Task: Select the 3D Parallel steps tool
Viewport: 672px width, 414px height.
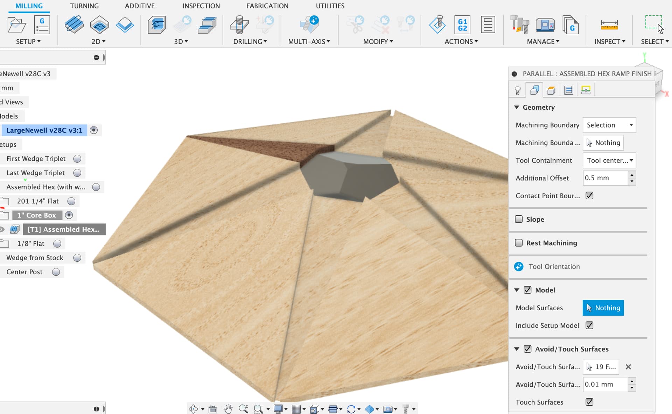Action: (x=207, y=25)
